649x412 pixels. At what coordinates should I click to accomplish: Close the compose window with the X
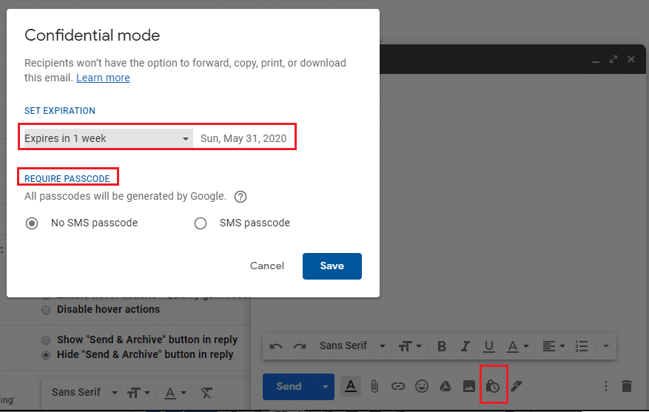(631, 60)
